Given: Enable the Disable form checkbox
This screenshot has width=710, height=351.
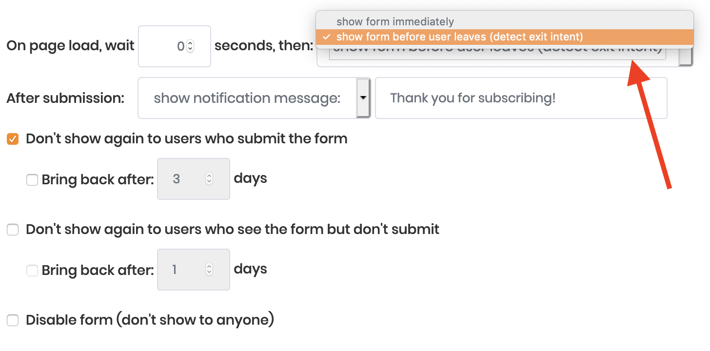Looking at the screenshot, I should [x=13, y=320].
